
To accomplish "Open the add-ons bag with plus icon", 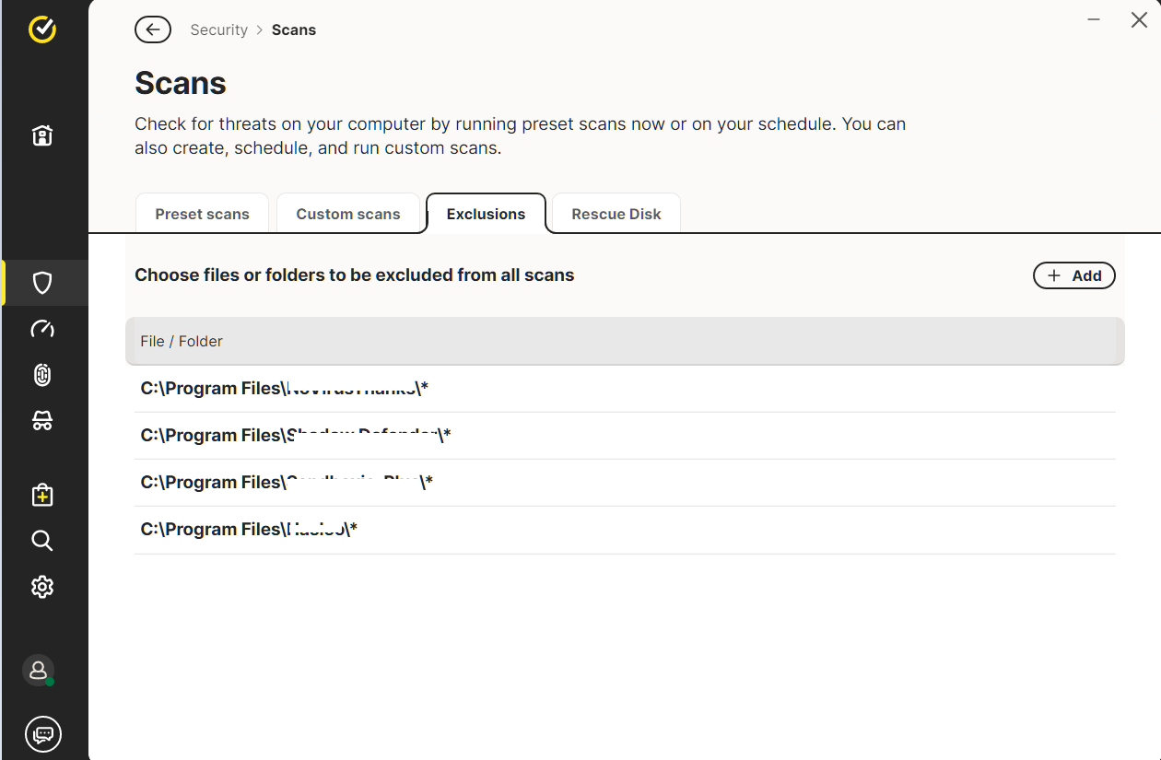I will coord(42,495).
